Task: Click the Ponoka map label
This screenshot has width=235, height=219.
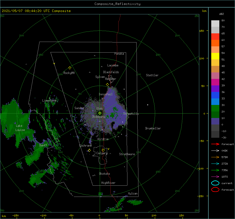Action: pos(119,54)
